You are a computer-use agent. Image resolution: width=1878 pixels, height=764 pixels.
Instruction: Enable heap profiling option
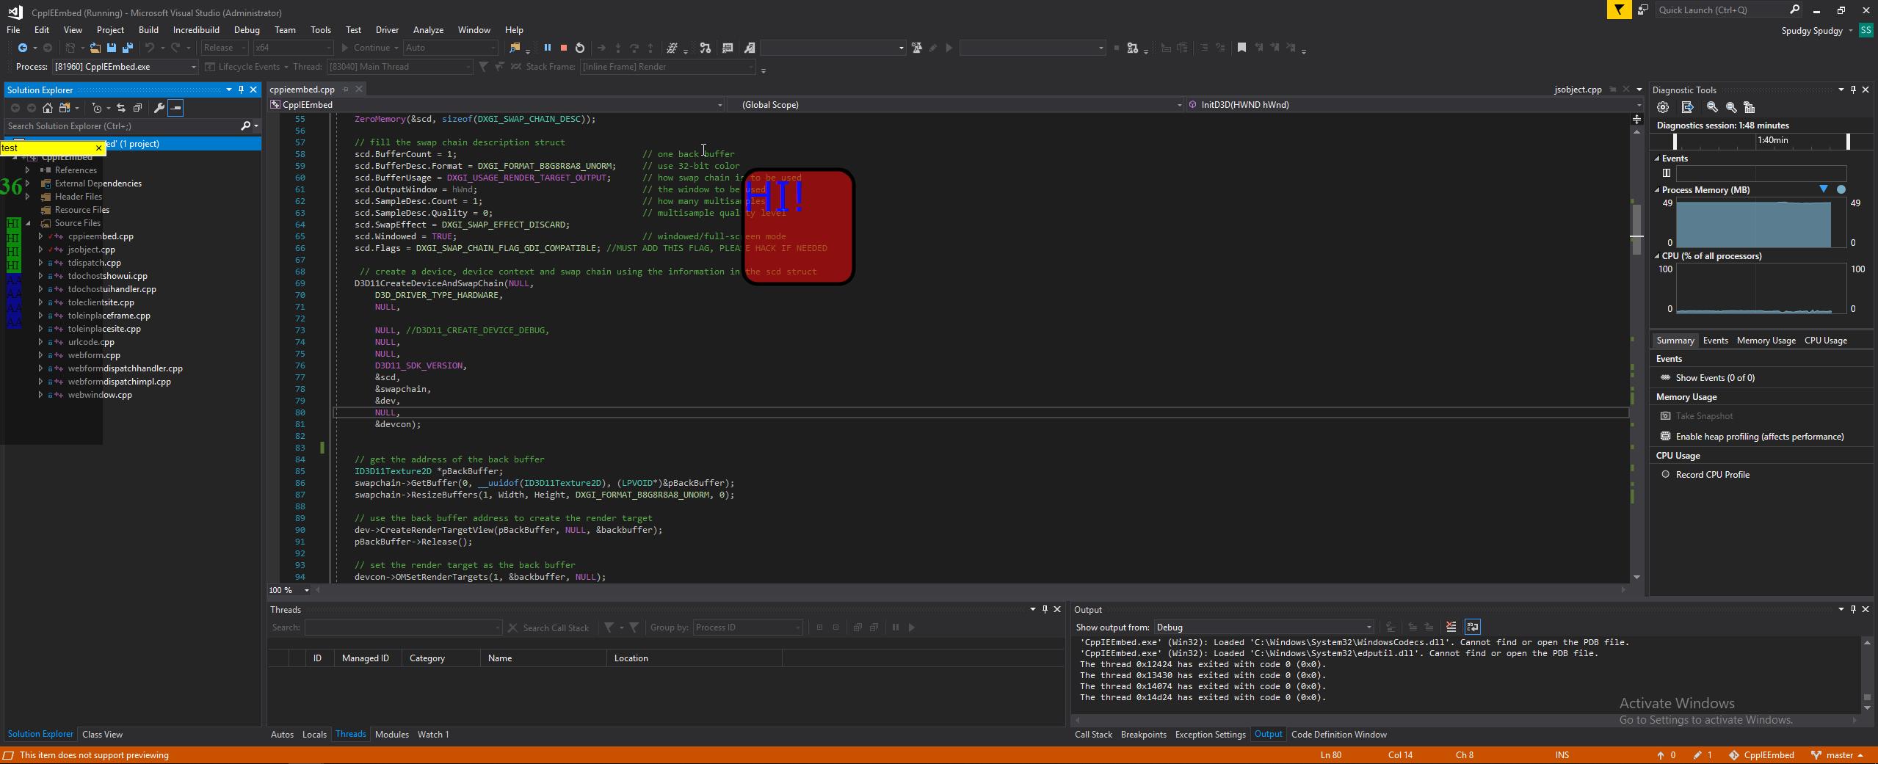(x=1759, y=436)
